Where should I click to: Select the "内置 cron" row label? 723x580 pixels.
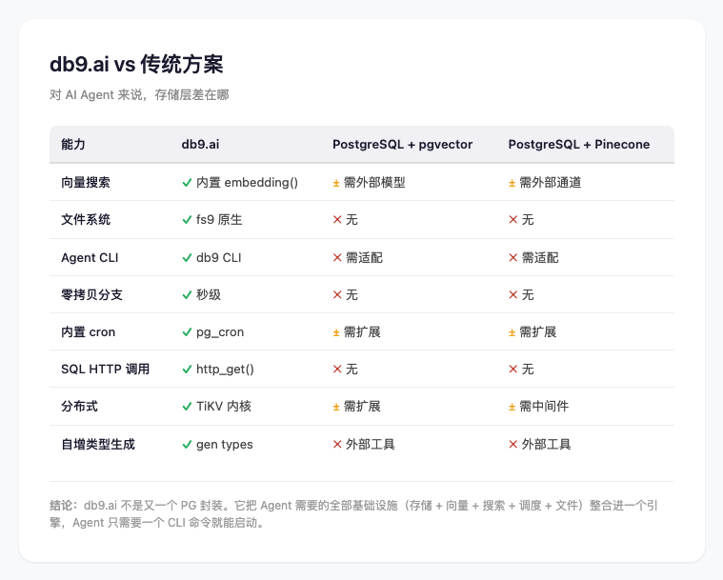click(88, 332)
